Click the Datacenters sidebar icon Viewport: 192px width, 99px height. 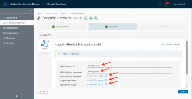click(4, 28)
